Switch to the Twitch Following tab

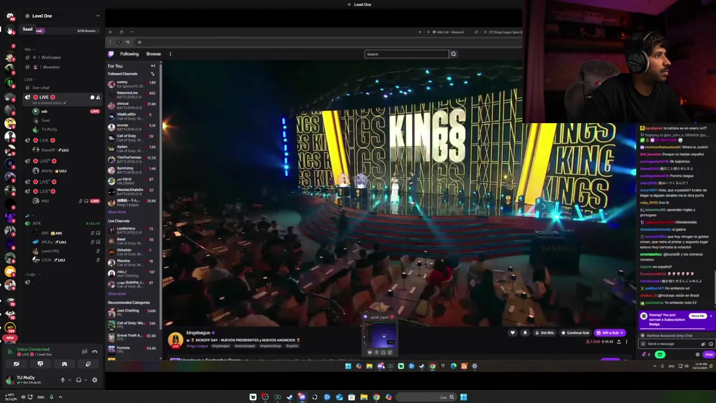tap(129, 54)
